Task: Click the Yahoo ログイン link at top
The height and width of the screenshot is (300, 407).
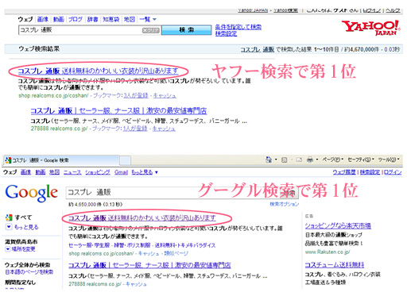Action: point(371,10)
